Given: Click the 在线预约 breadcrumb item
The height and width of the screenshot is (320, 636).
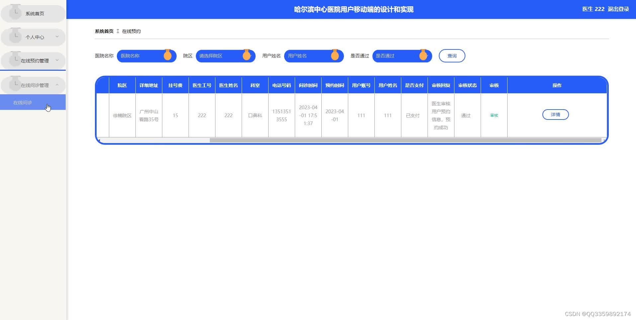Looking at the screenshot, I should pyautogui.click(x=131, y=31).
